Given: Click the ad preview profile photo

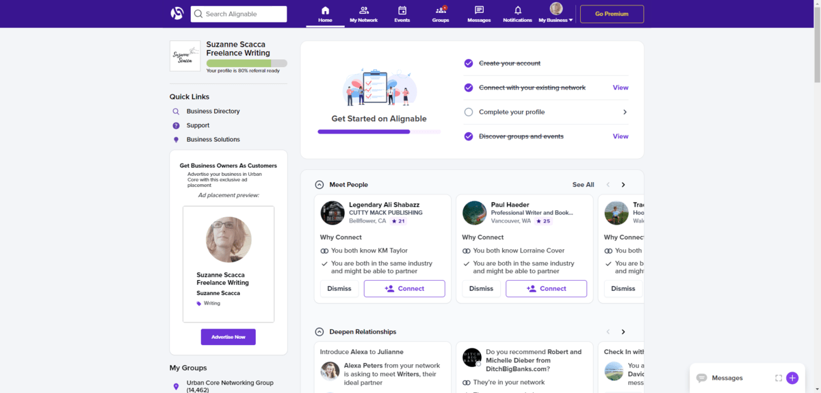Looking at the screenshot, I should pos(229,240).
